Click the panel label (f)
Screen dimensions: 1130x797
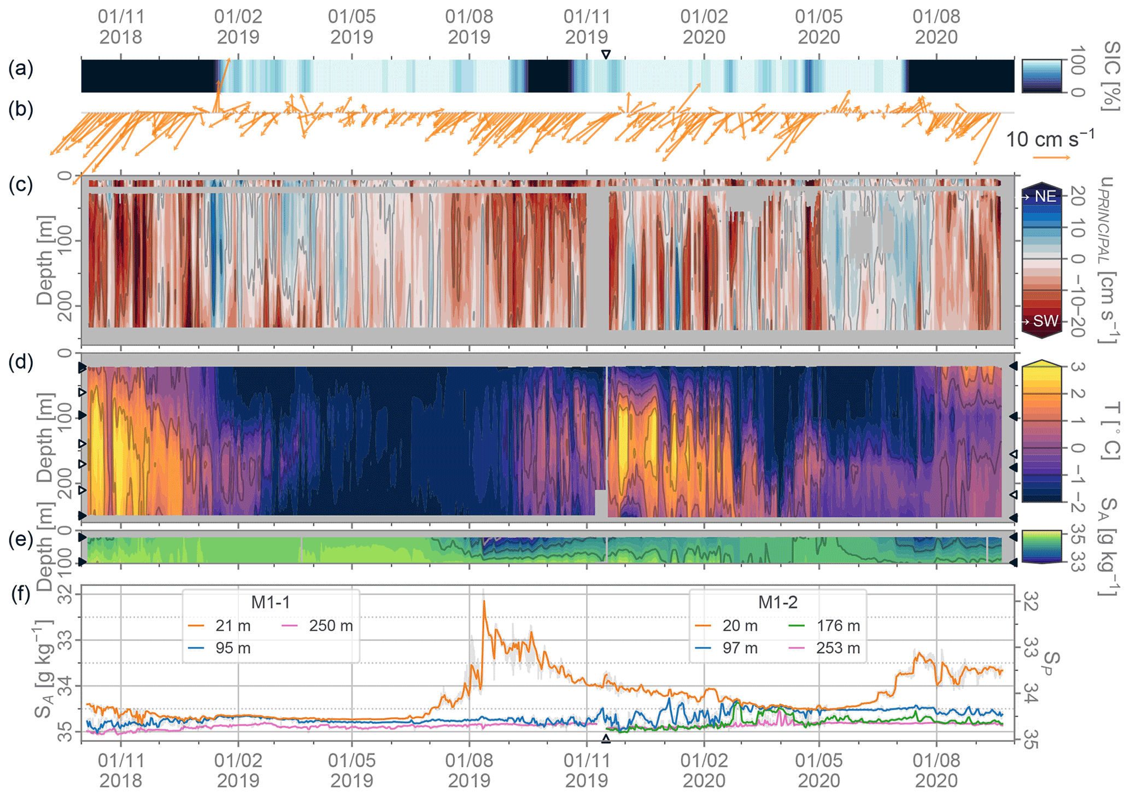click(21, 594)
